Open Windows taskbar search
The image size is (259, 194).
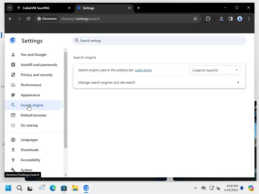[19, 188]
